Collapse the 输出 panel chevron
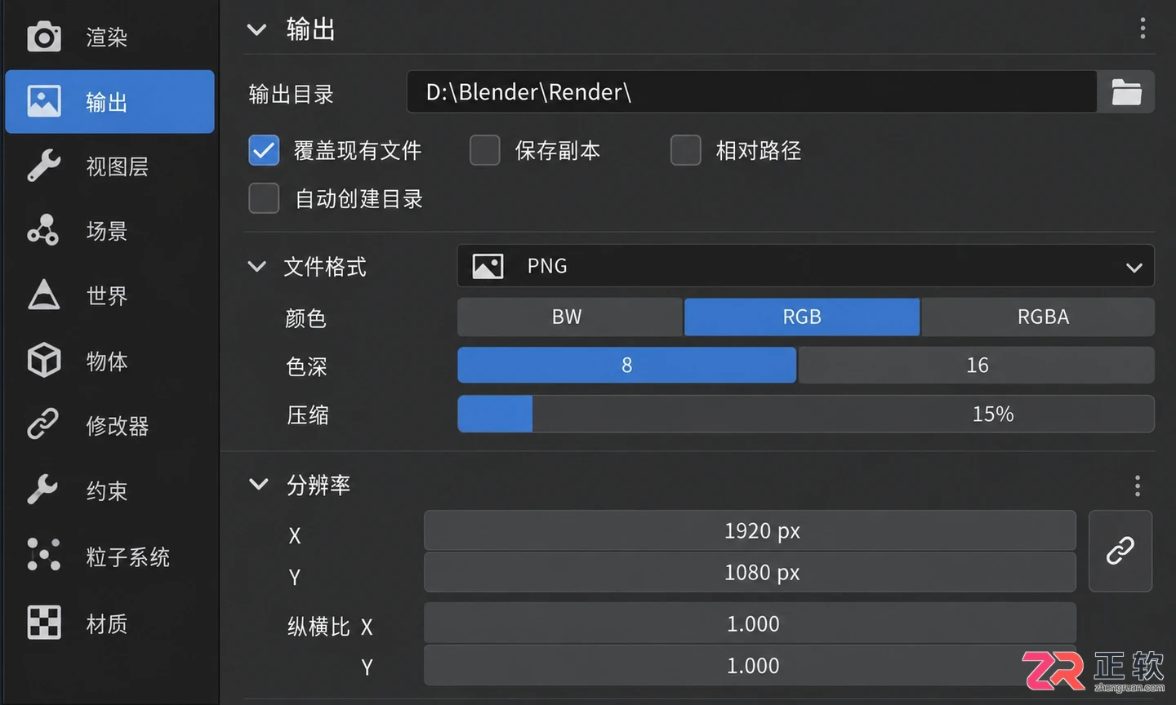Screen dimensions: 1176x705 click(x=256, y=30)
